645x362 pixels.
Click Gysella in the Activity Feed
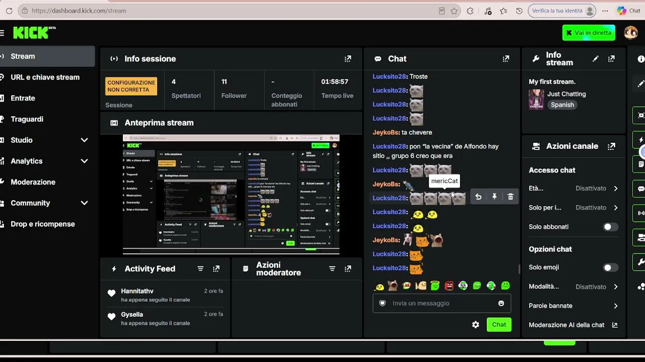tap(132, 315)
